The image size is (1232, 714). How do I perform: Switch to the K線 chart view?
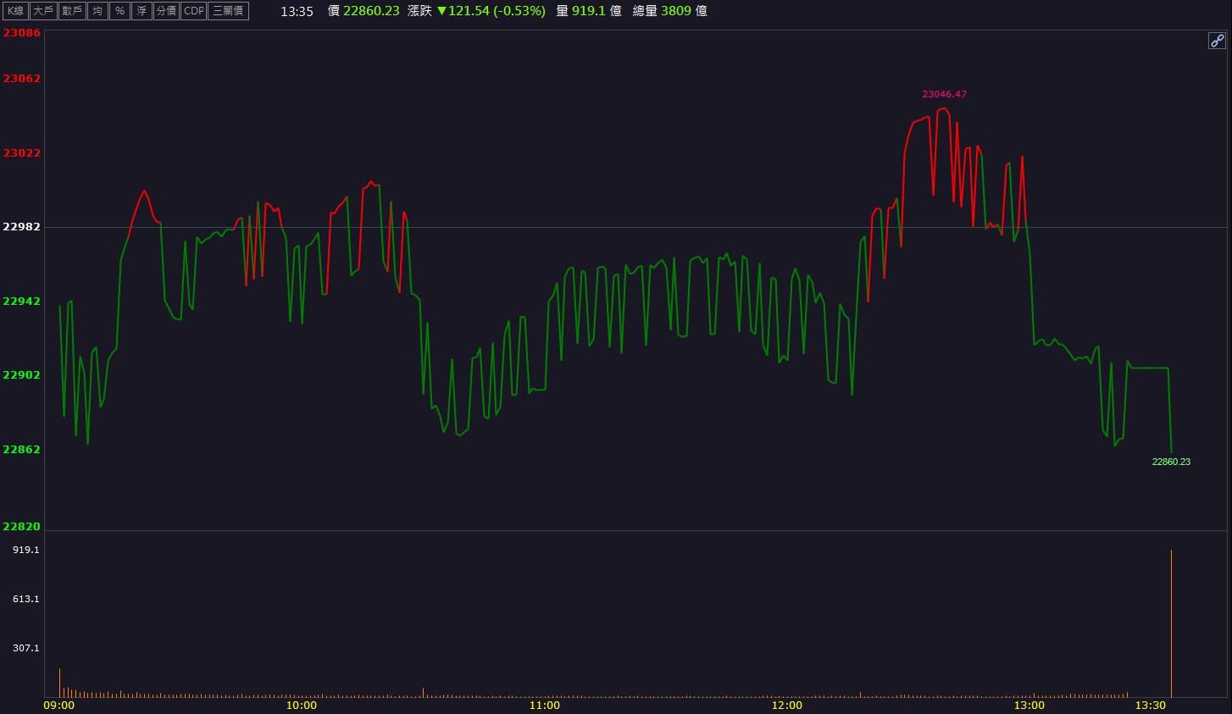tap(15, 11)
